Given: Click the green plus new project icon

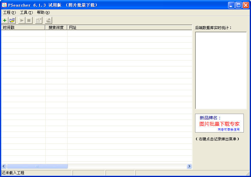Looking at the screenshot, I should (x=5, y=20).
